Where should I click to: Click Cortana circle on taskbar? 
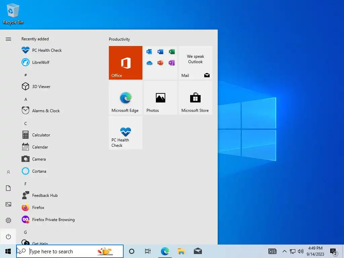pyautogui.click(x=132, y=251)
